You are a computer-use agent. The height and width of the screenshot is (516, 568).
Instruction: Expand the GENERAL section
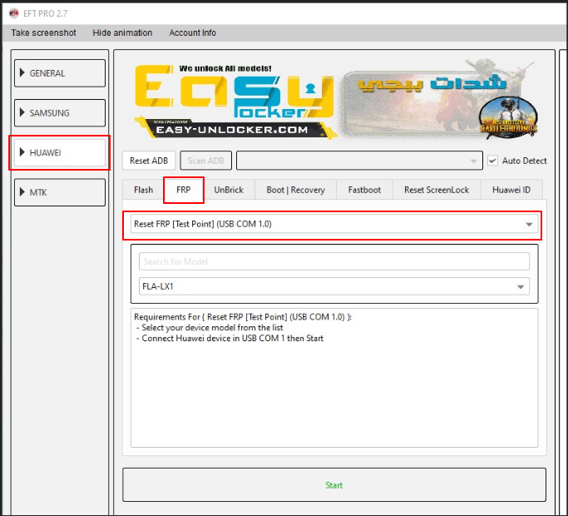click(x=60, y=73)
